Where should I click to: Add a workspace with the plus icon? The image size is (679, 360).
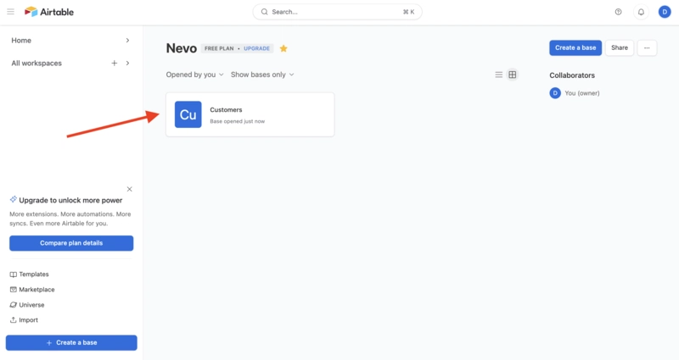tap(115, 63)
